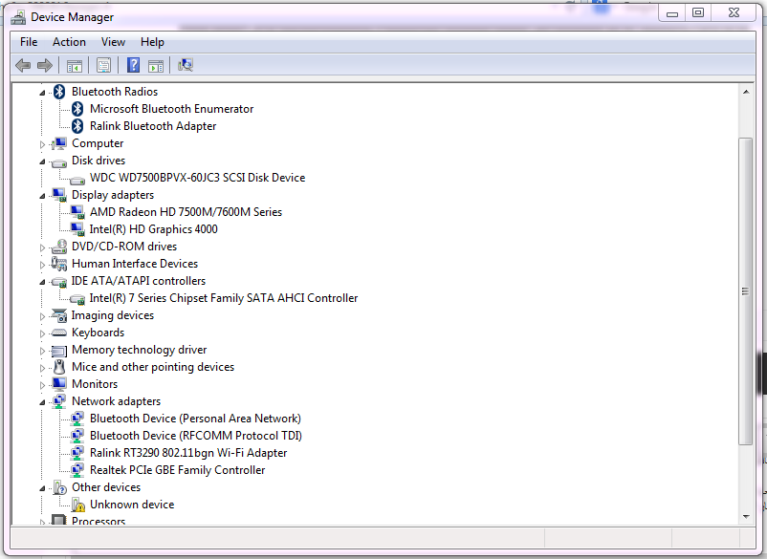Expand the Memory technology driver category

(x=42, y=351)
